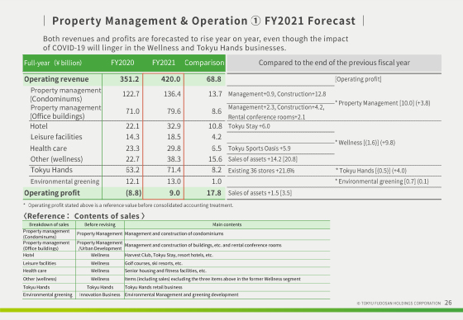Image resolution: width=463 pixels, height=320 pixels.
Task: Click '* Tokyu Hands [(0.5)] (+4.0)' note
Action: coord(371,171)
